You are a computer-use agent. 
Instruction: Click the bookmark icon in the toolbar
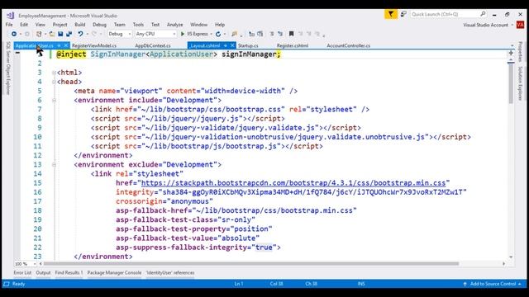click(292, 34)
